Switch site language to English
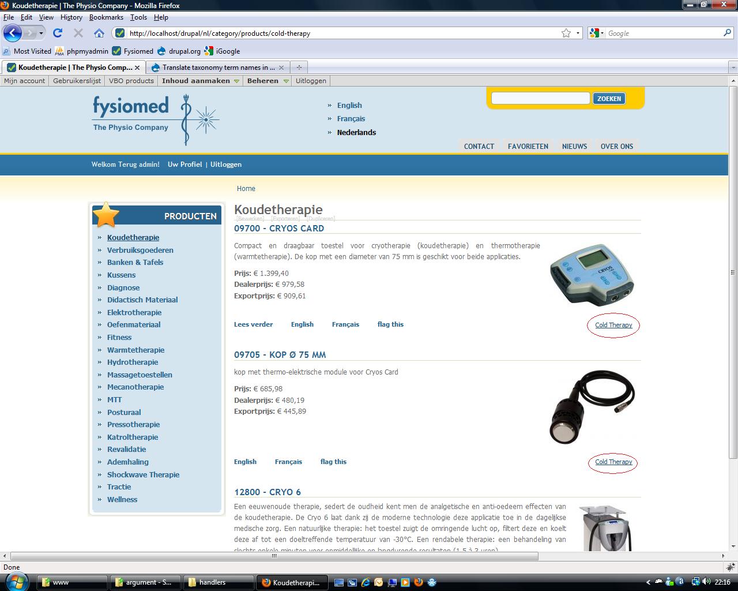Screen dimensions: 738x591 [349, 105]
